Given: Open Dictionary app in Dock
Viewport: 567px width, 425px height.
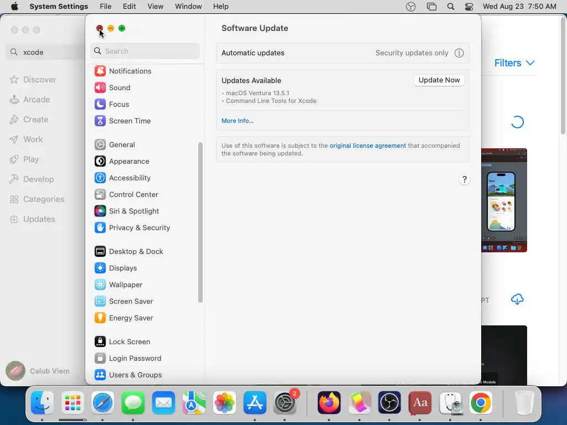Looking at the screenshot, I should coord(420,403).
